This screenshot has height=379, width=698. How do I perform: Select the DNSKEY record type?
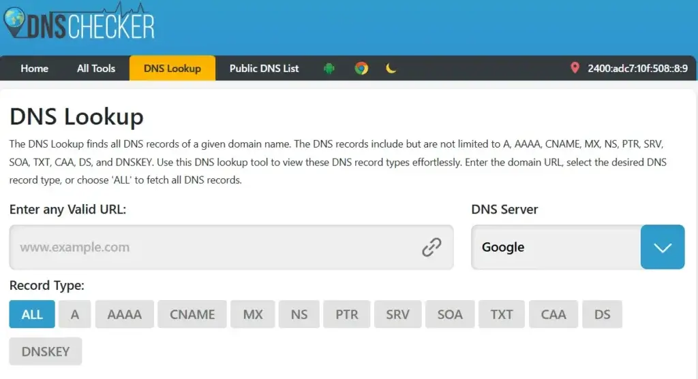tap(46, 352)
